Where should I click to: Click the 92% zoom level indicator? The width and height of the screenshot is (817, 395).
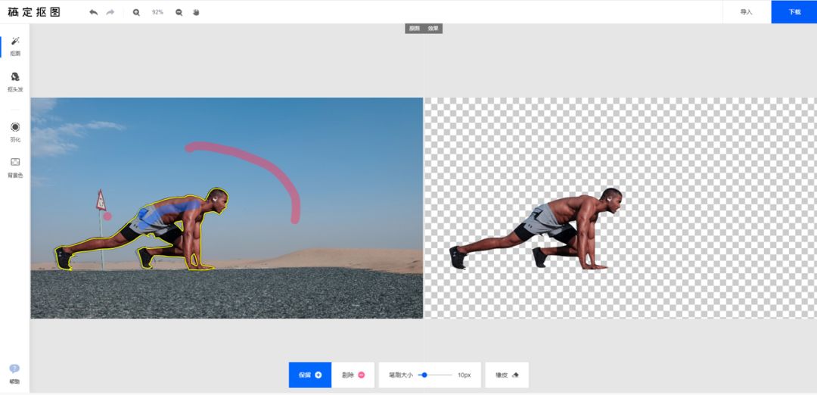click(157, 12)
